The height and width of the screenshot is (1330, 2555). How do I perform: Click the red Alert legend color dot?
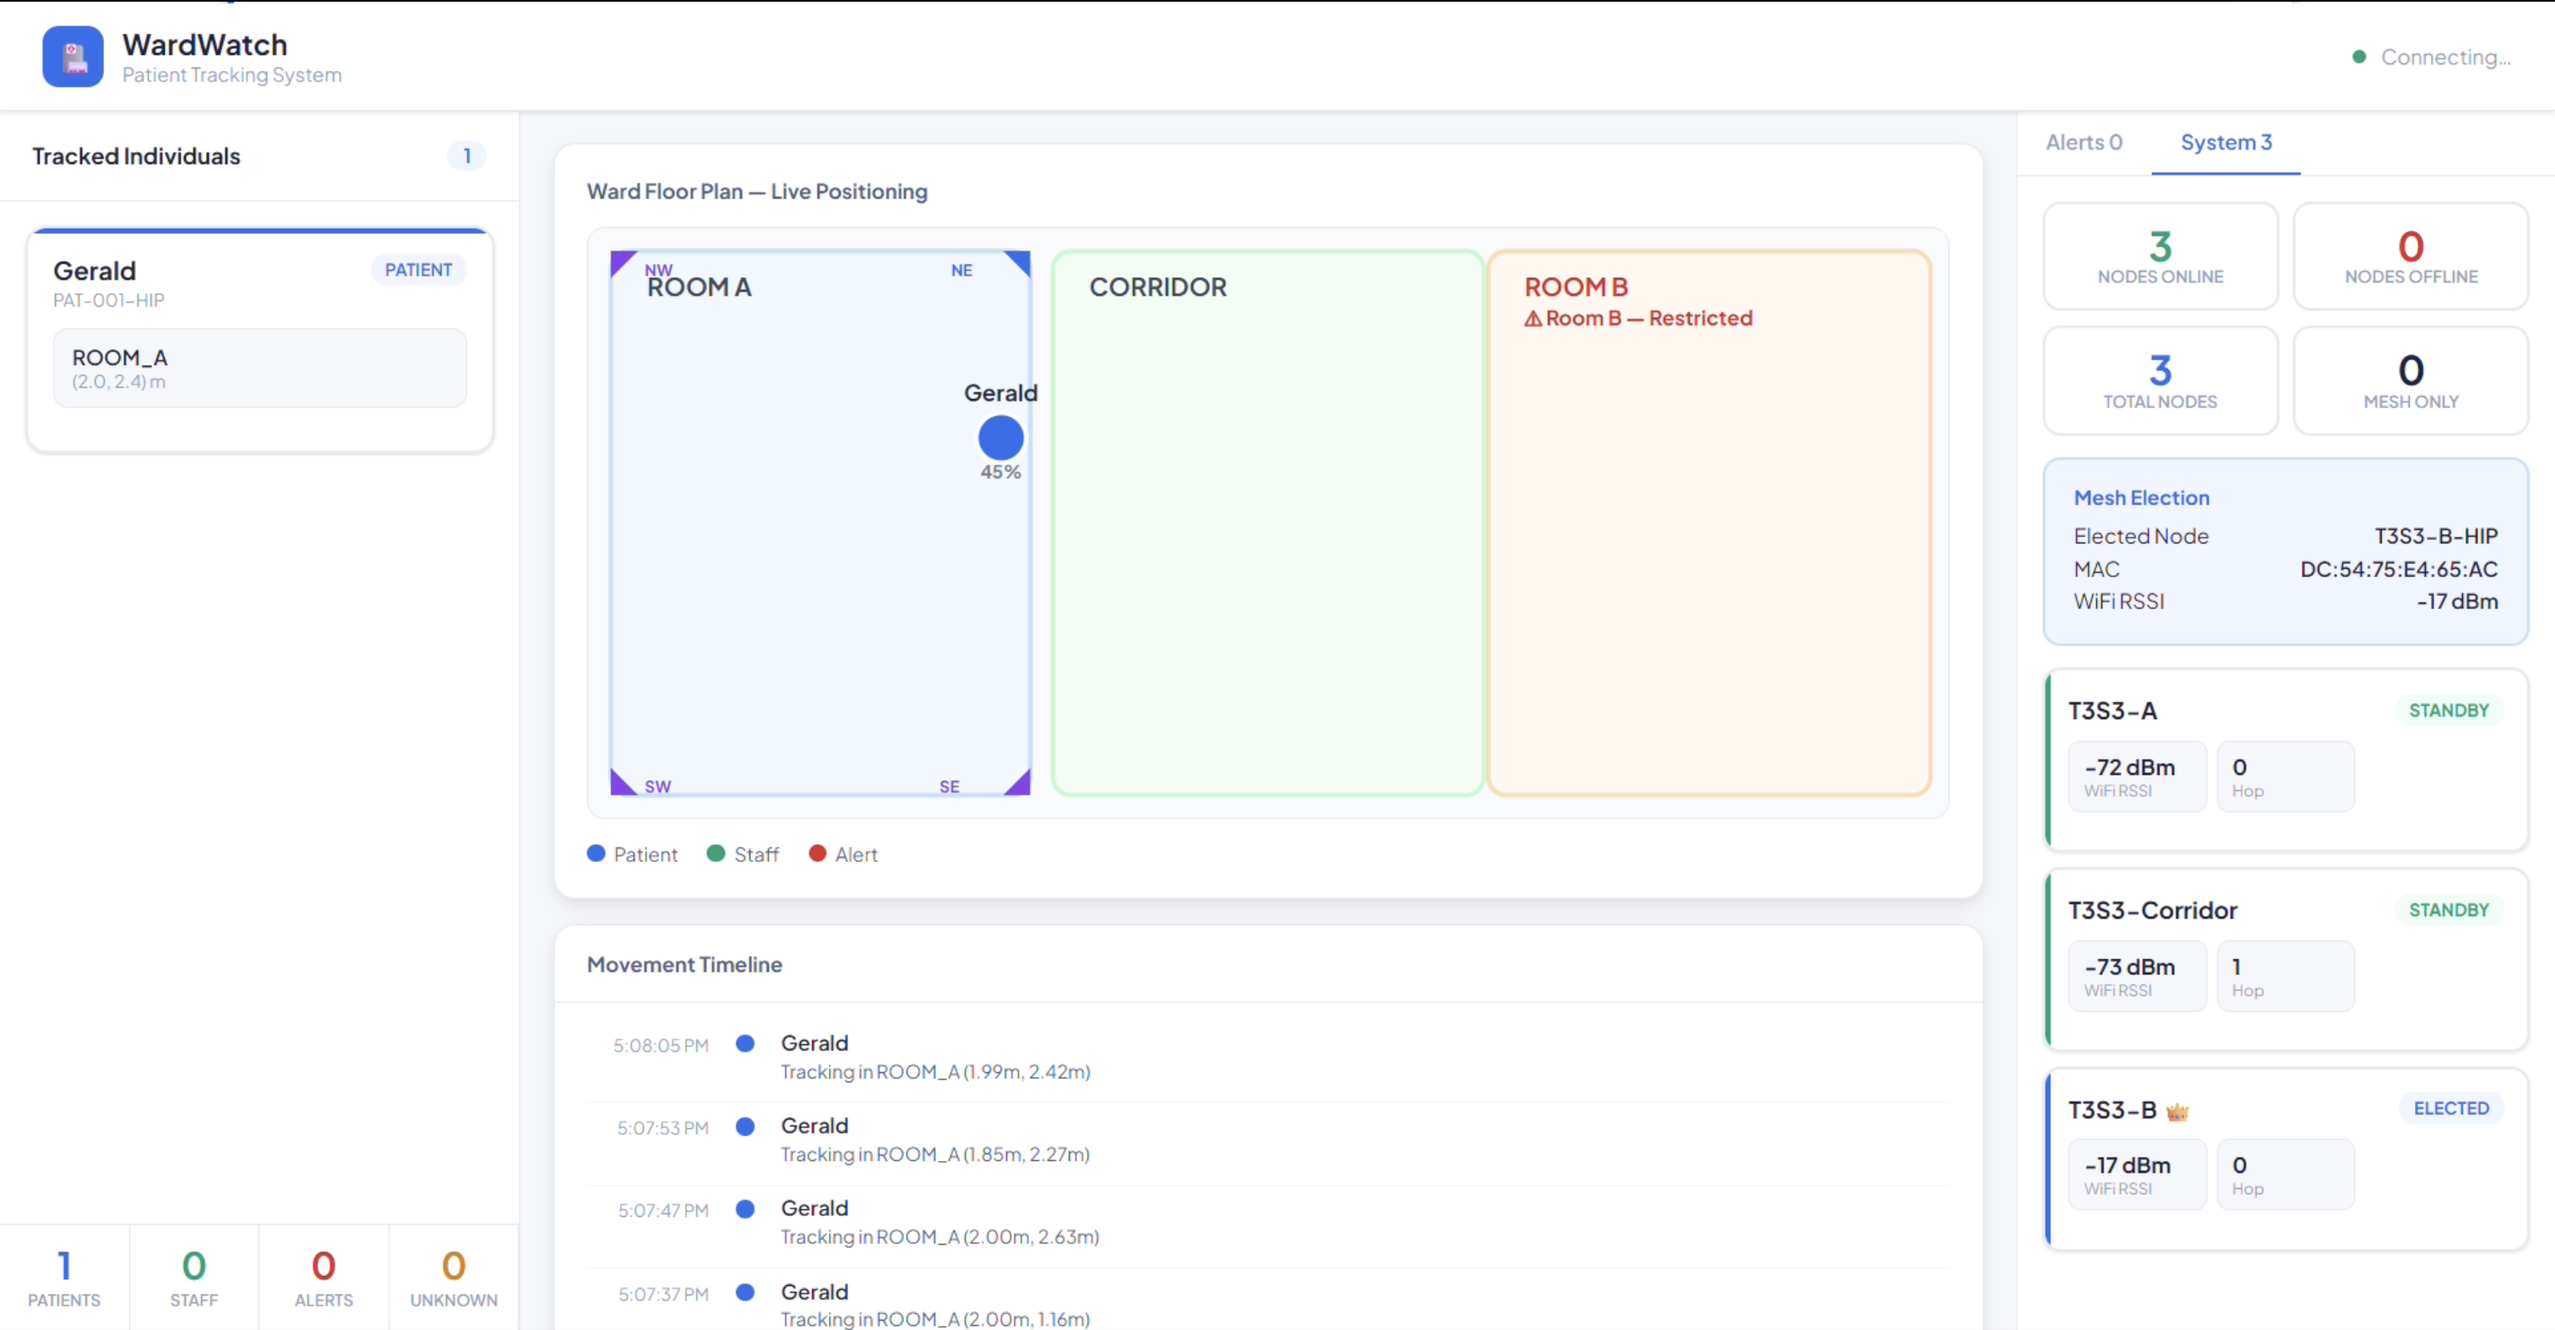pyautogui.click(x=816, y=853)
